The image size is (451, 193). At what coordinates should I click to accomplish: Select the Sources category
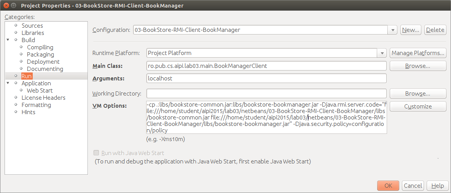[x=32, y=25]
